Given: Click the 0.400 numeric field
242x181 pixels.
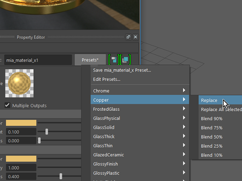Looking at the screenshot, I should 21,176.
